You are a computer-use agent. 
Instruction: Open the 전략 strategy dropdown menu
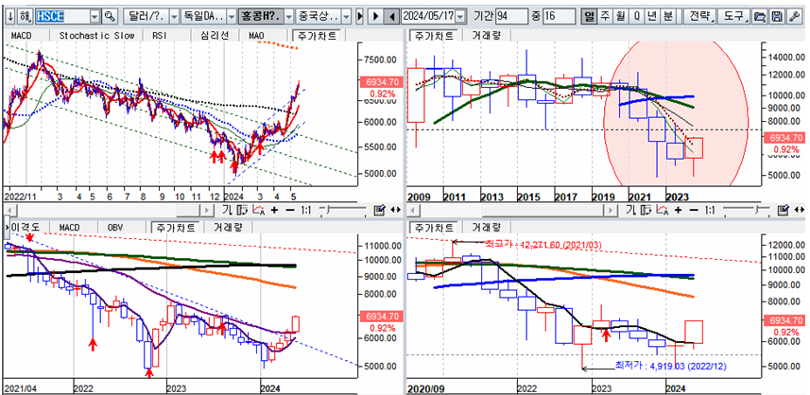tap(700, 16)
